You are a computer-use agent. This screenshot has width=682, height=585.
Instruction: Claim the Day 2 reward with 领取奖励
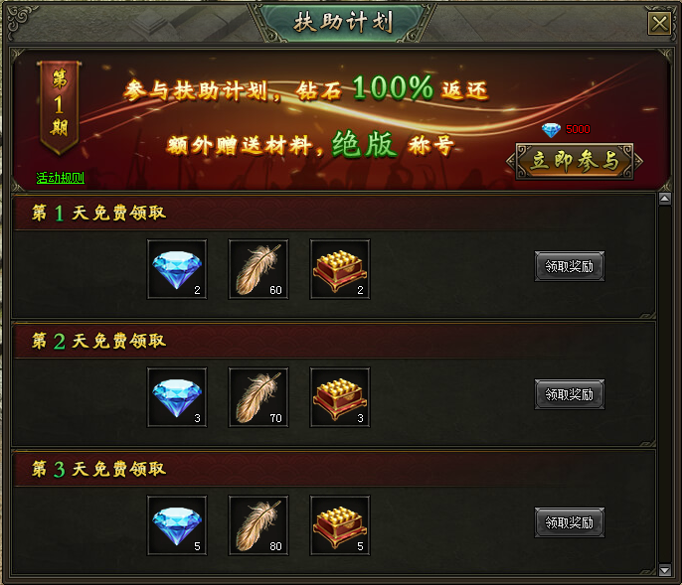click(570, 394)
